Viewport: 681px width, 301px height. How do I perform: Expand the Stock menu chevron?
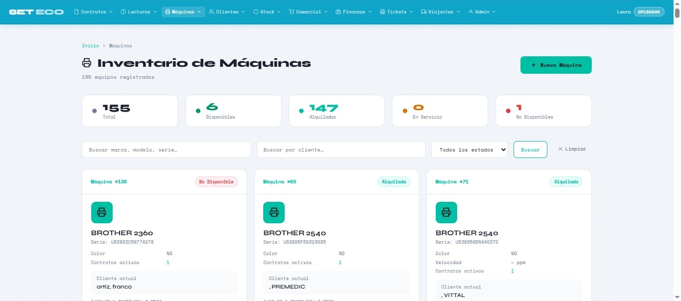[x=279, y=11]
